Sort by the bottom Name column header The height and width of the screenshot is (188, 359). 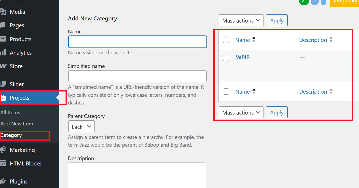[x=243, y=92]
